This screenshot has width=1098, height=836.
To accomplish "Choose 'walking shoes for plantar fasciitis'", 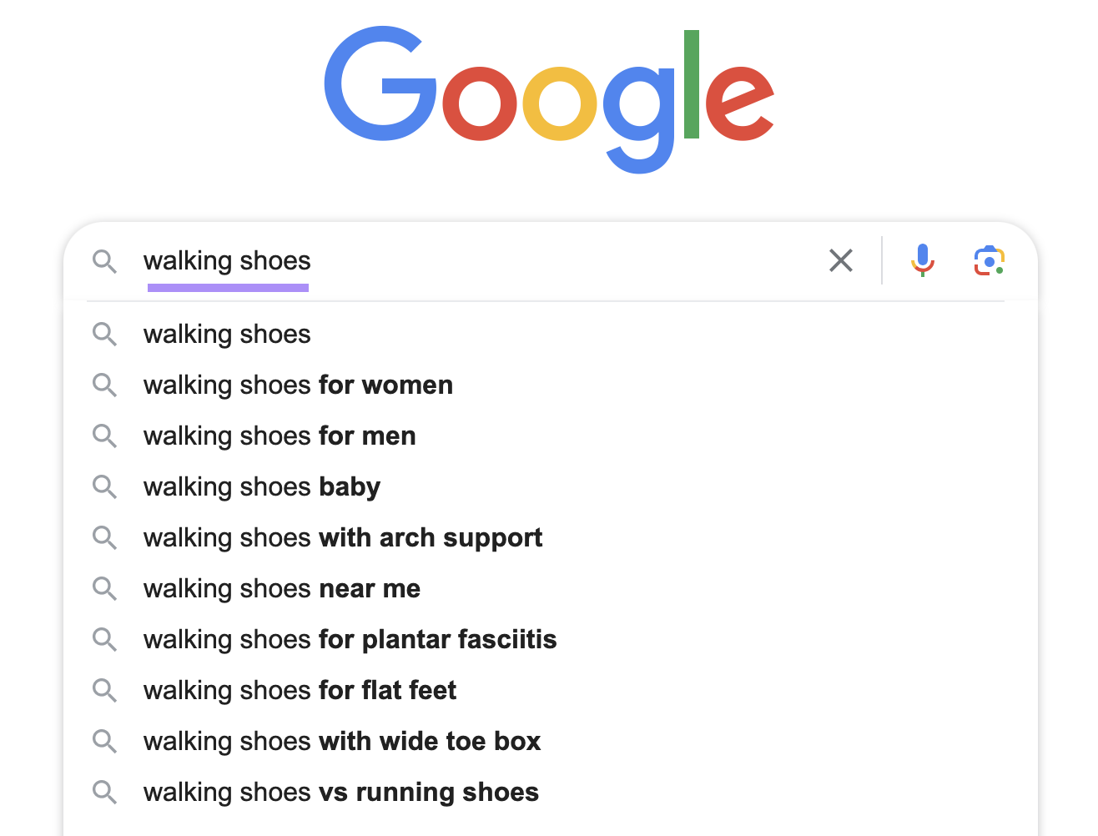I will (350, 639).
